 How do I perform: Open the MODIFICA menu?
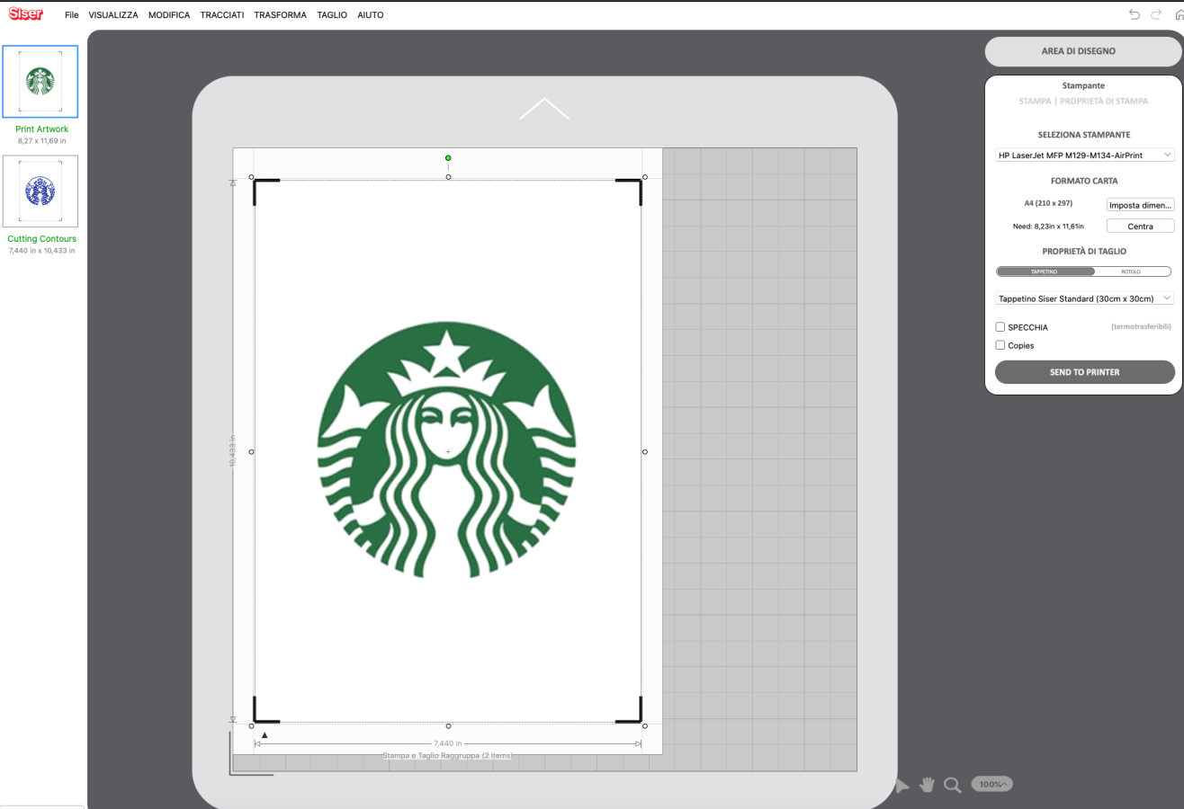(169, 15)
